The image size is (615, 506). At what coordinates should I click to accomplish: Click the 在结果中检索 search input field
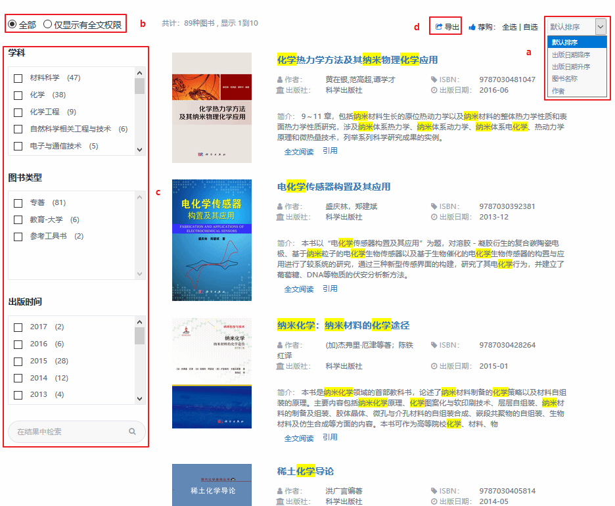(x=69, y=432)
